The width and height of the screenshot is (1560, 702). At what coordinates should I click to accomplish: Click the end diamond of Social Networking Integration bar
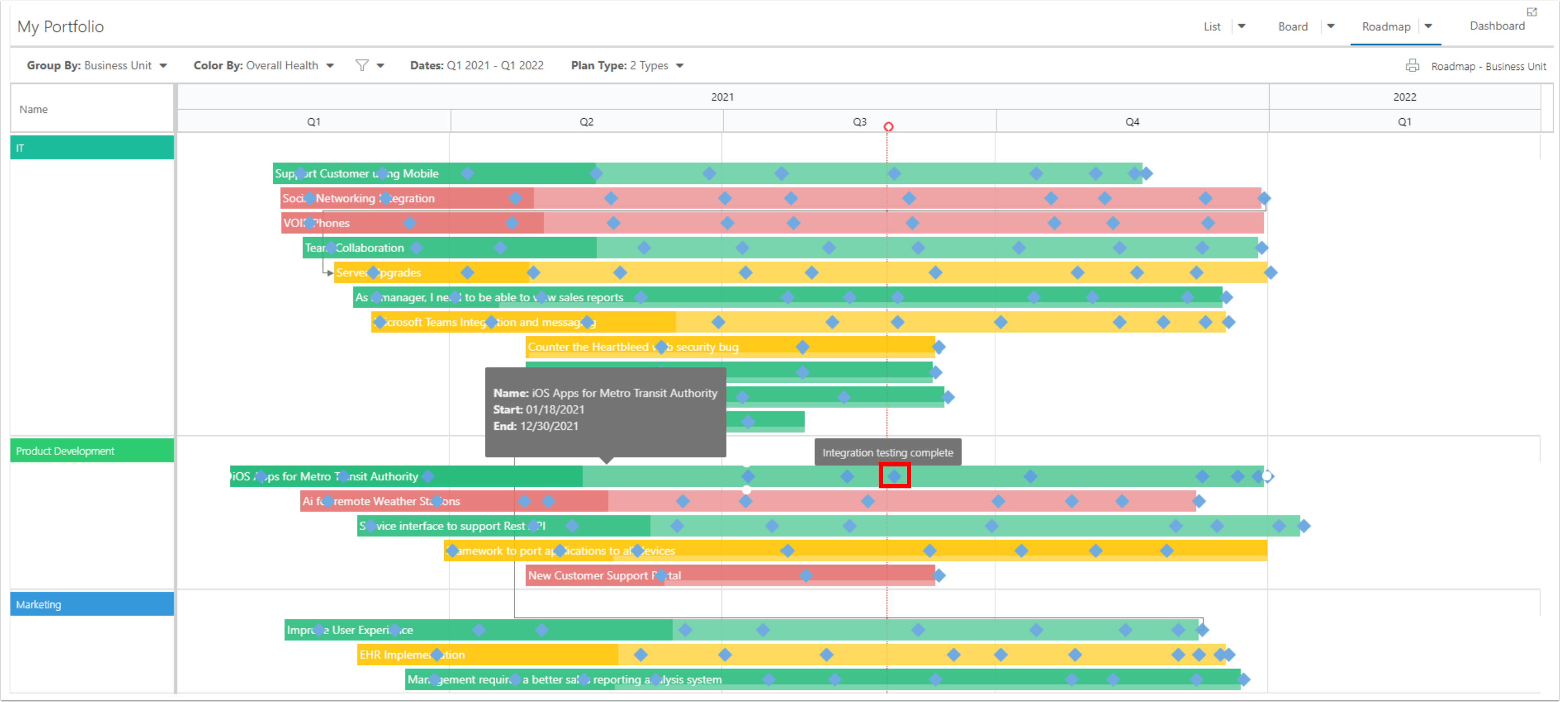(x=1264, y=198)
